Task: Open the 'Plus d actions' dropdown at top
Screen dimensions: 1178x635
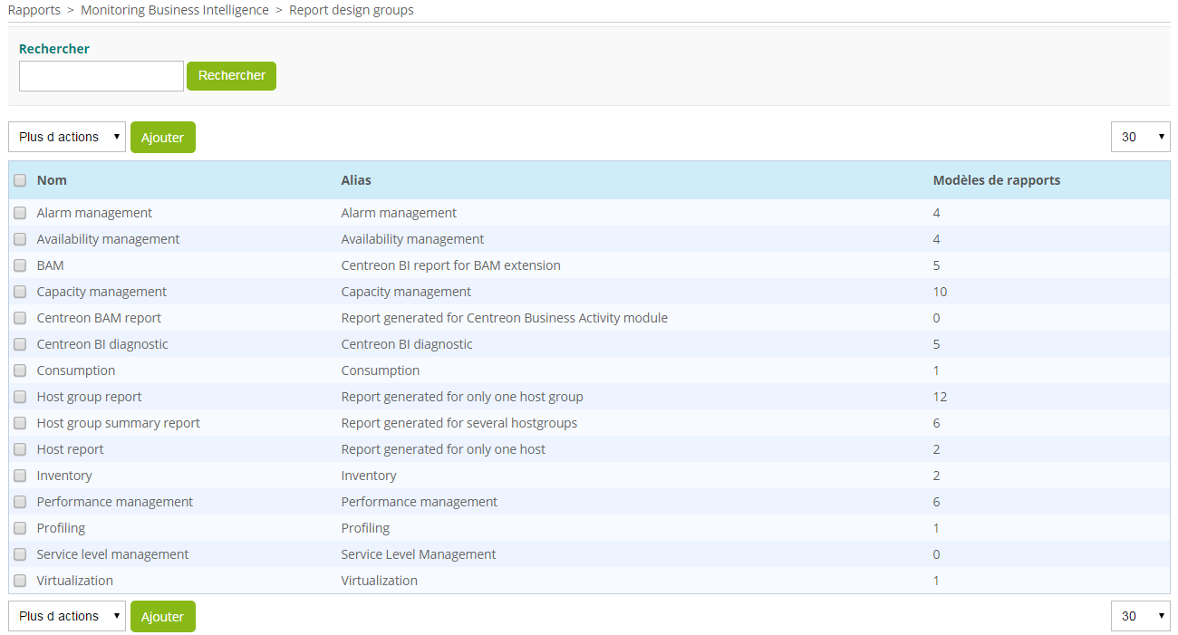Action: click(x=66, y=137)
